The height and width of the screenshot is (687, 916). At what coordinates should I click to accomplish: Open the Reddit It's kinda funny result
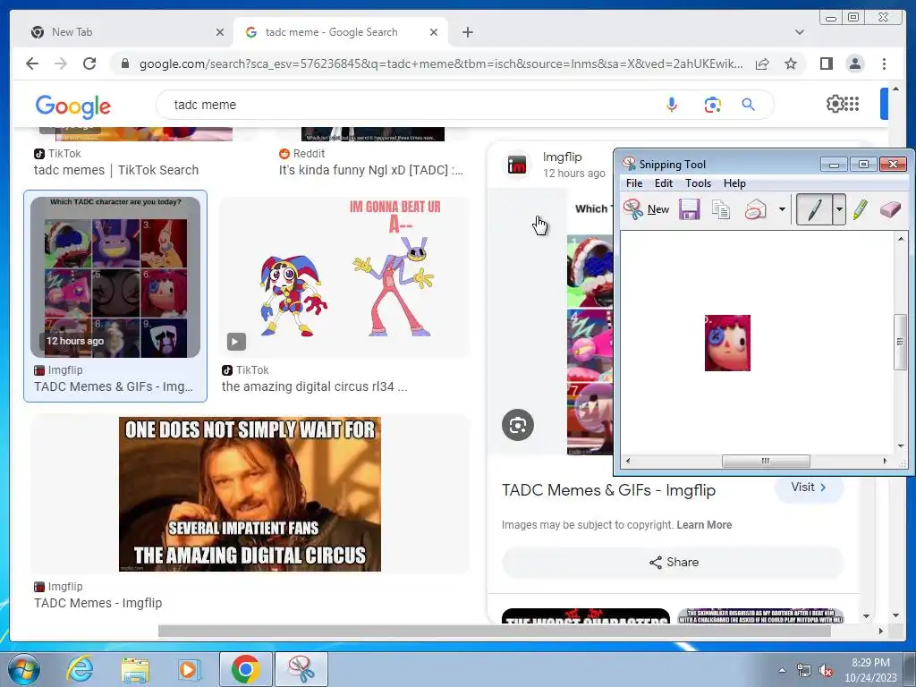tap(371, 170)
